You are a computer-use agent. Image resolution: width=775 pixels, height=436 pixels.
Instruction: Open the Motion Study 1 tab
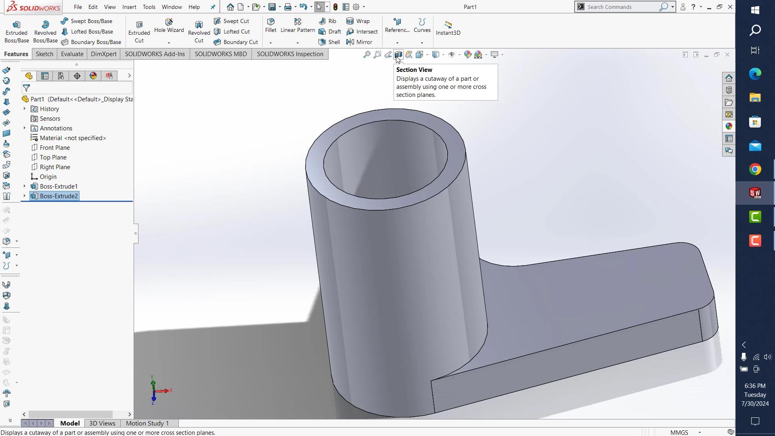[x=147, y=423]
